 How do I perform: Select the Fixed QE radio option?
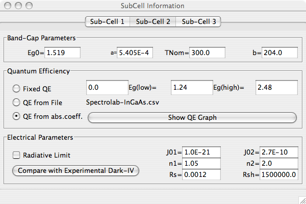(x=17, y=88)
